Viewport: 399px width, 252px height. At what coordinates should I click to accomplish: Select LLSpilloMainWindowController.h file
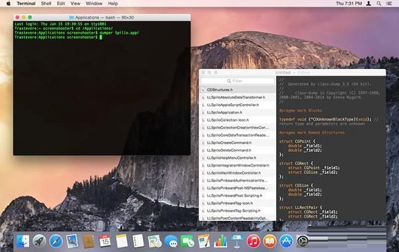(x=237, y=173)
